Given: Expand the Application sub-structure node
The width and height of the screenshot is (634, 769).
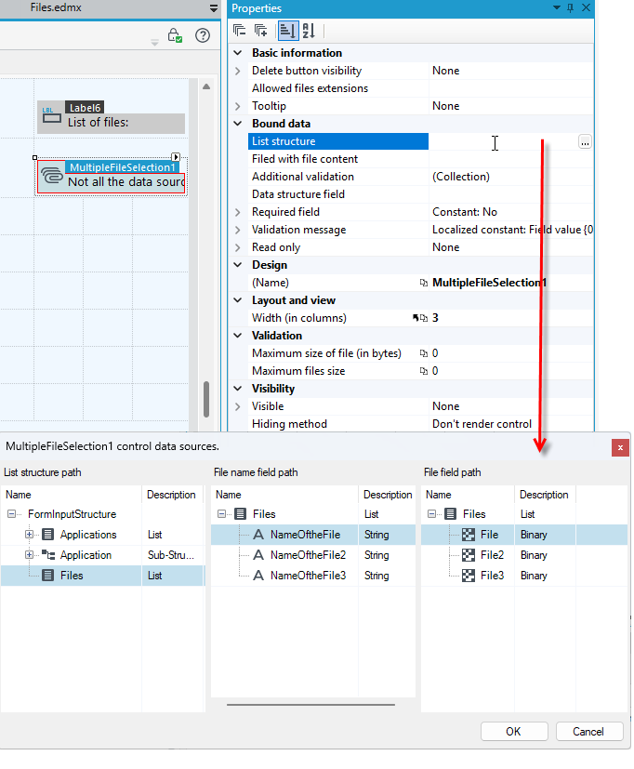Looking at the screenshot, I should click(x=29, y=555).
